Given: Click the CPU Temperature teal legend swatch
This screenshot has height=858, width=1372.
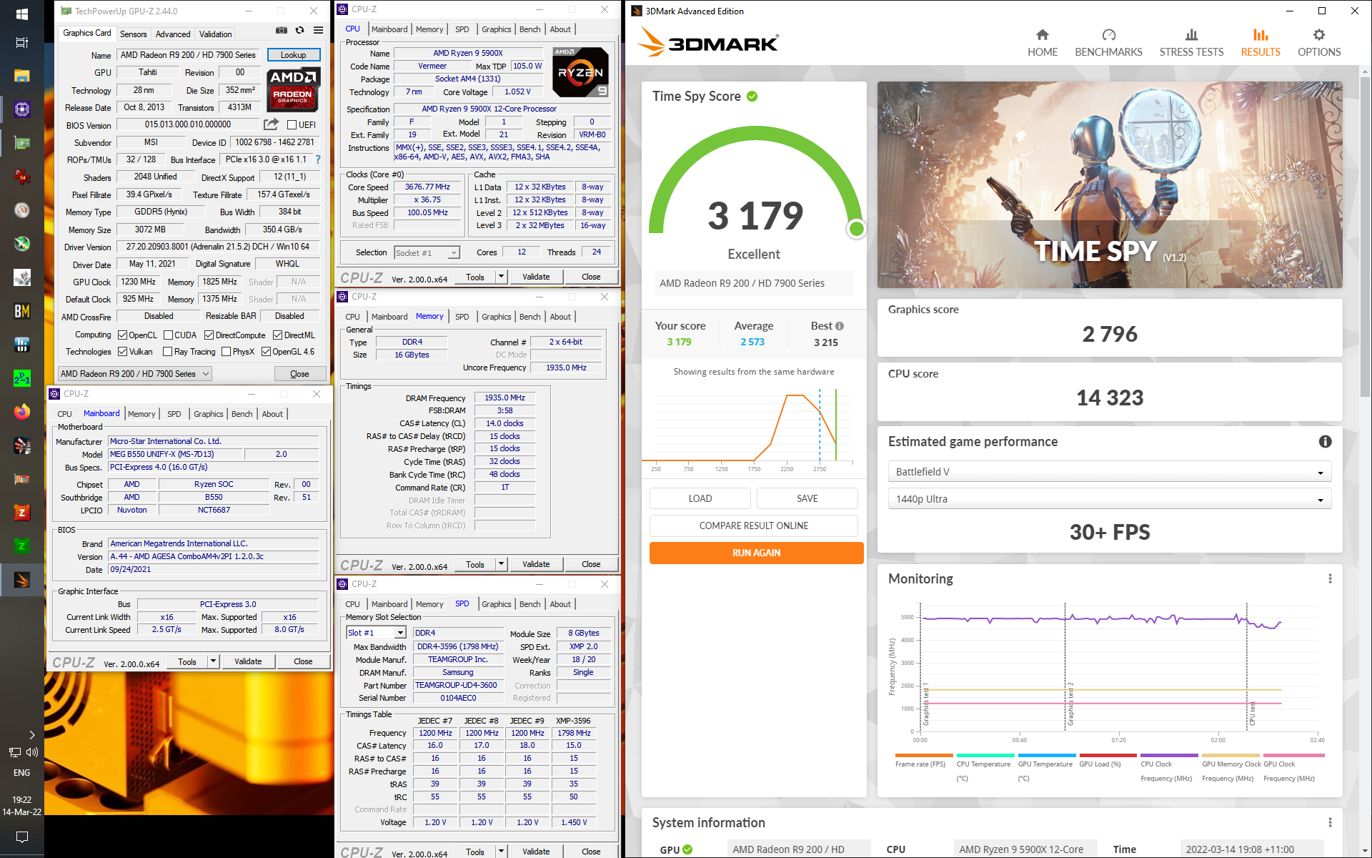Looking at the screenshot, I should (985, 755).
